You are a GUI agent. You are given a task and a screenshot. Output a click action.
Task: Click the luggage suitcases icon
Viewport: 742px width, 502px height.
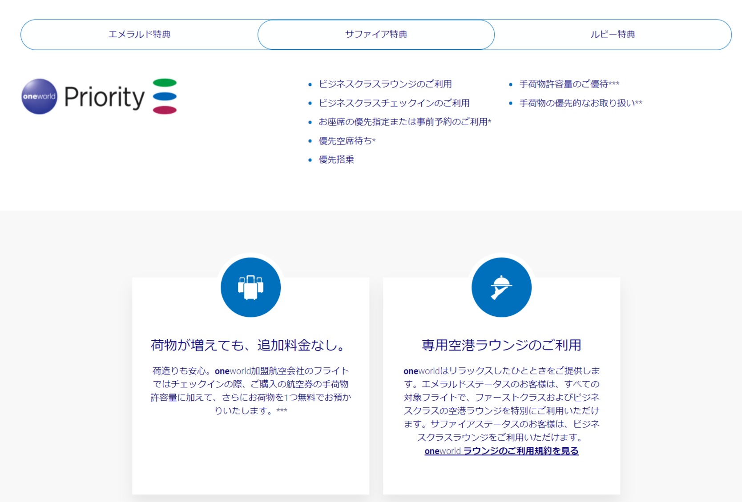250,287
